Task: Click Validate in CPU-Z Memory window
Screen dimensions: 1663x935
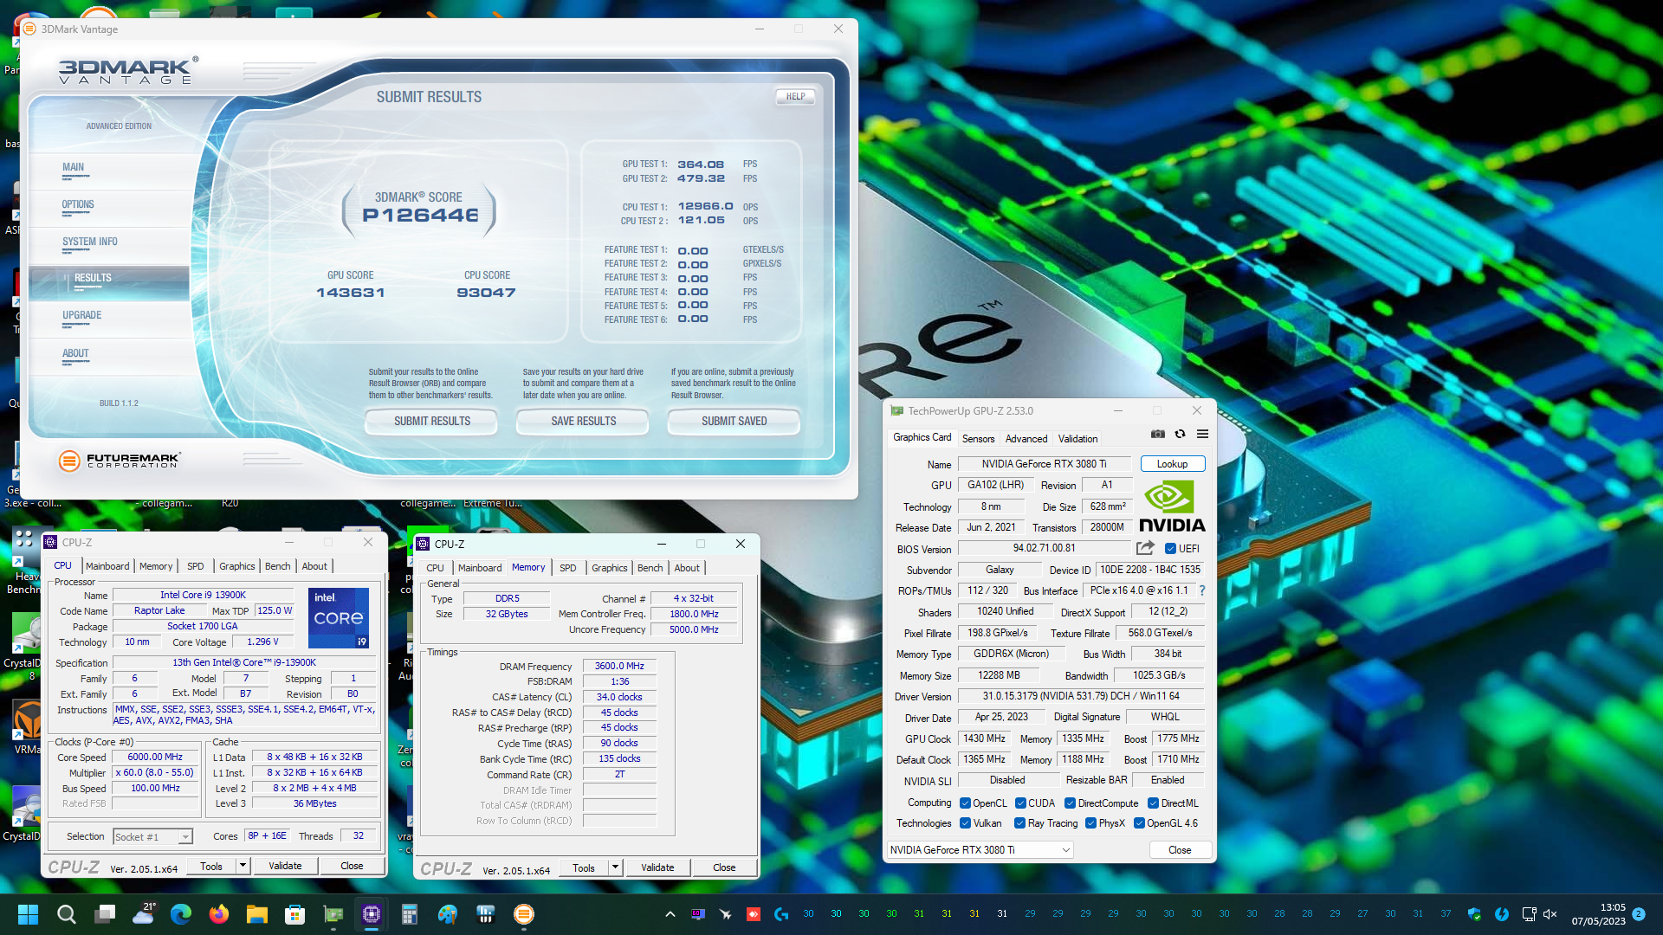Action: [x=657, y=867]
